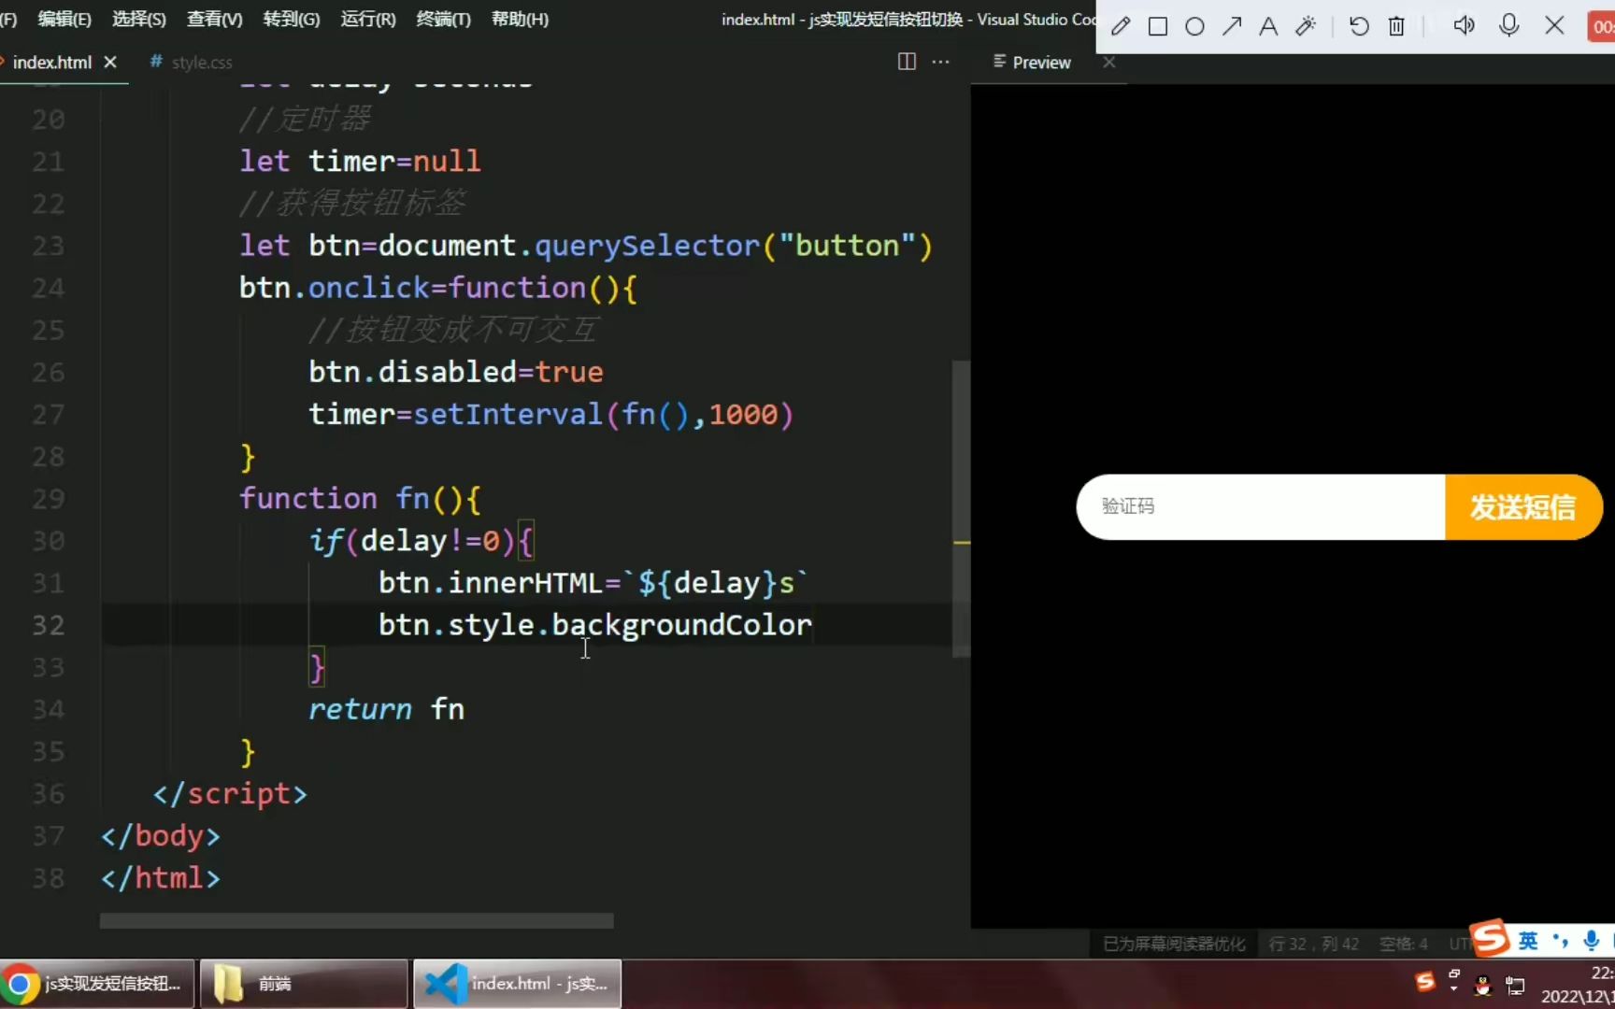
Task: Open the editor more actions menu
Action: [941, 62]
